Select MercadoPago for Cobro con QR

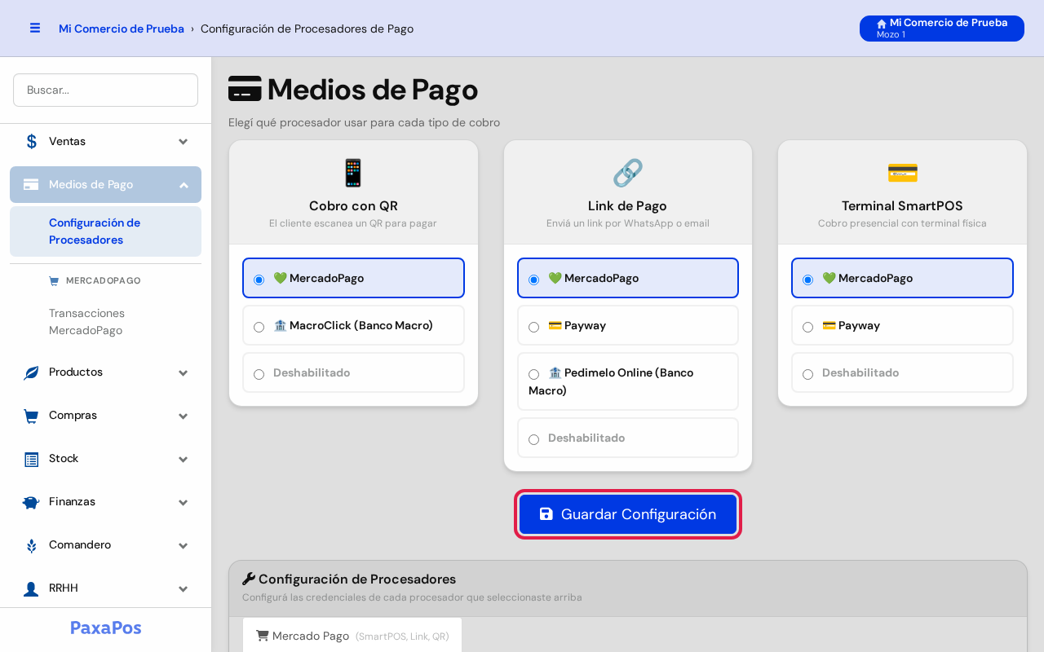point(353,278)
